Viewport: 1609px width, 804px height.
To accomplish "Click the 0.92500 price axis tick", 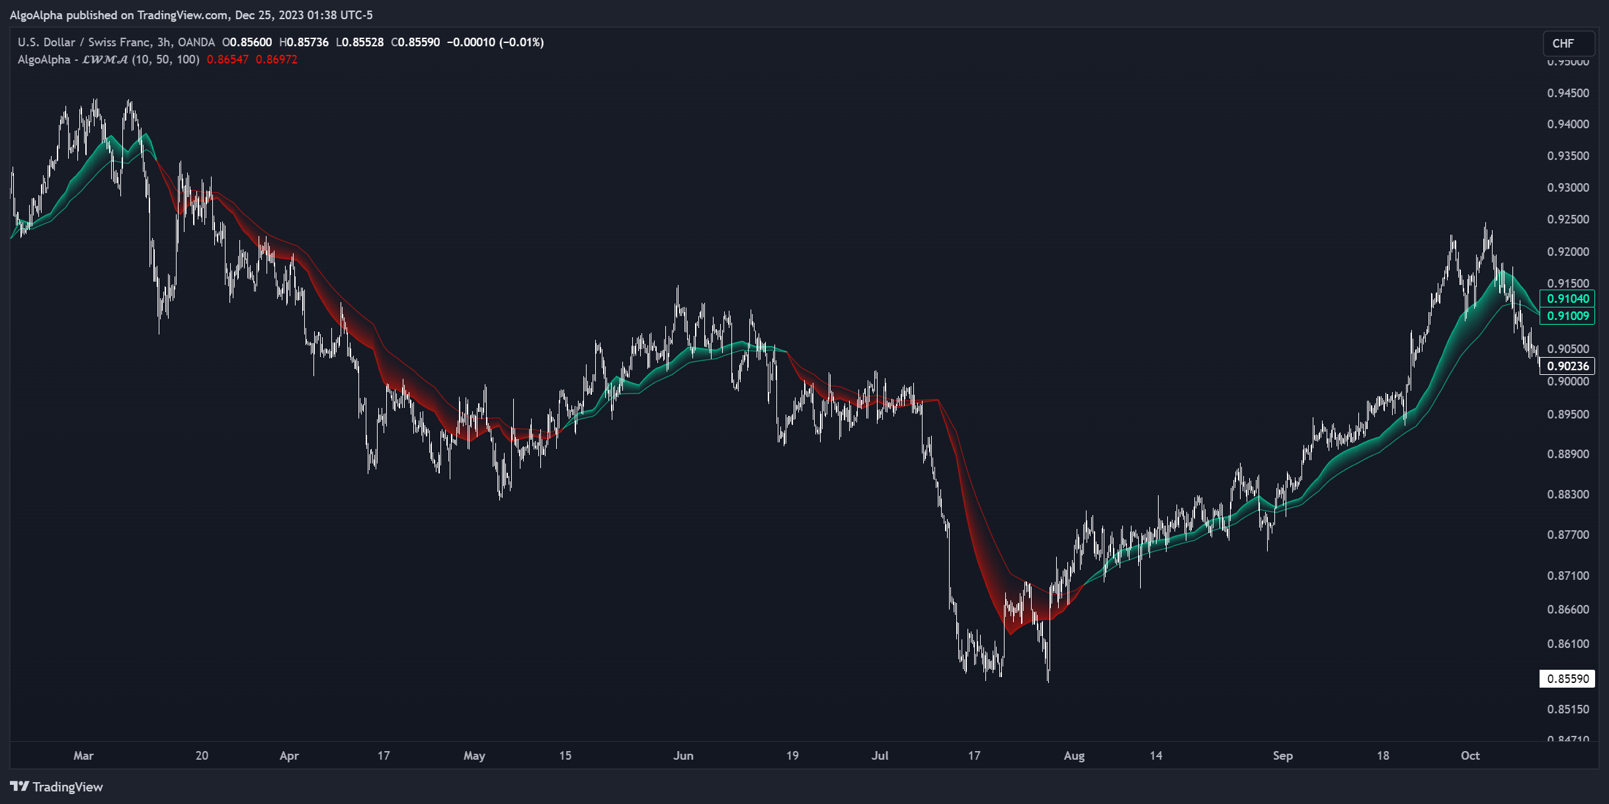I will coord(1568,220).
